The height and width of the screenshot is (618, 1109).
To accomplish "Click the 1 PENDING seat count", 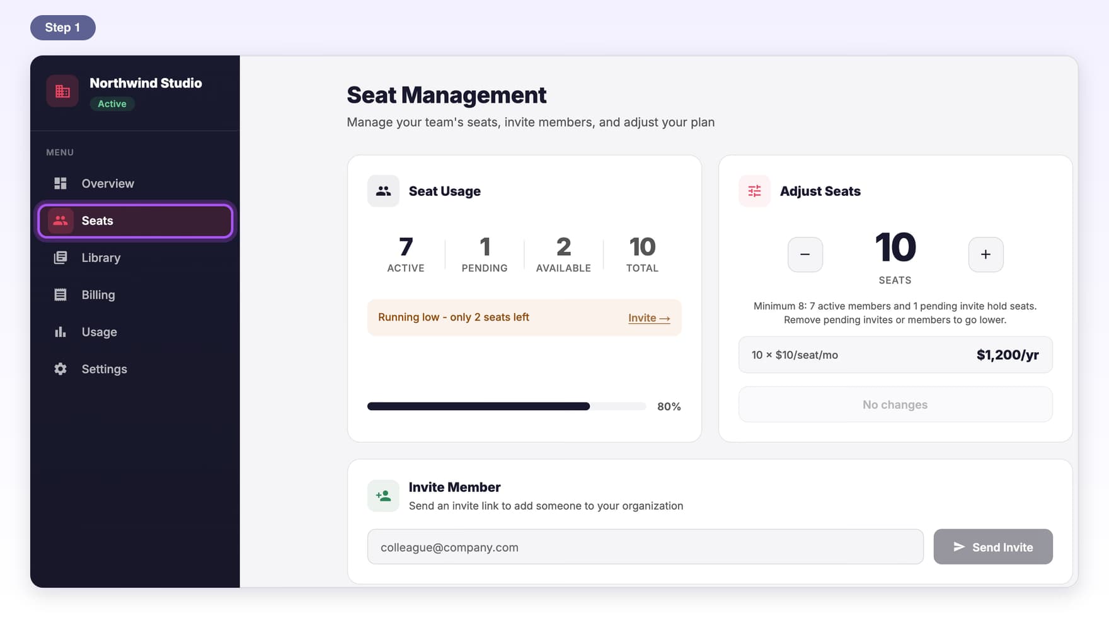I will click(485, 255).
